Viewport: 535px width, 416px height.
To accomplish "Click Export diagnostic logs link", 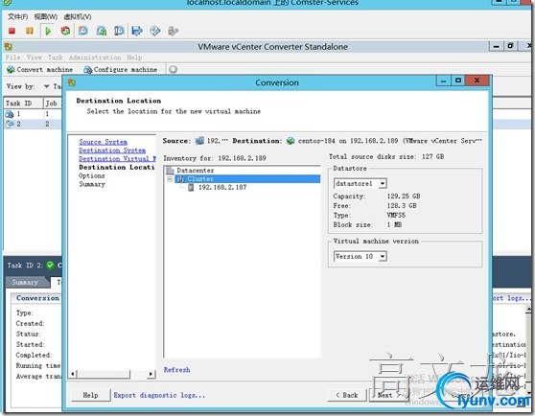I will (159, 395).
